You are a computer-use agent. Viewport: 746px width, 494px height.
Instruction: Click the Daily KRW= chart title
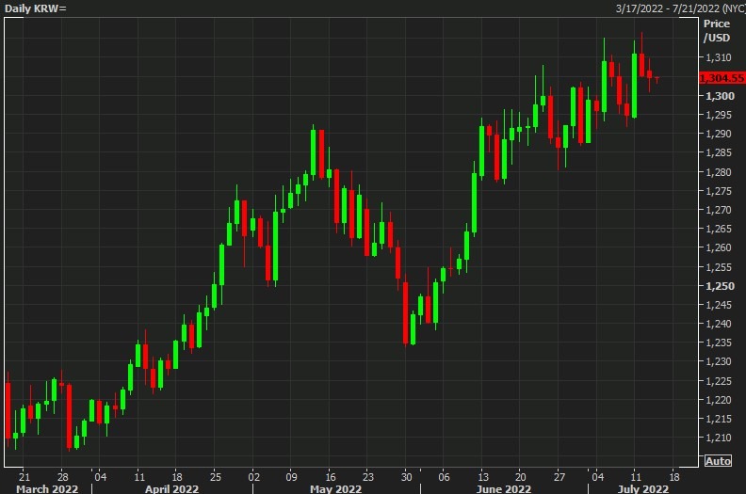36,8
